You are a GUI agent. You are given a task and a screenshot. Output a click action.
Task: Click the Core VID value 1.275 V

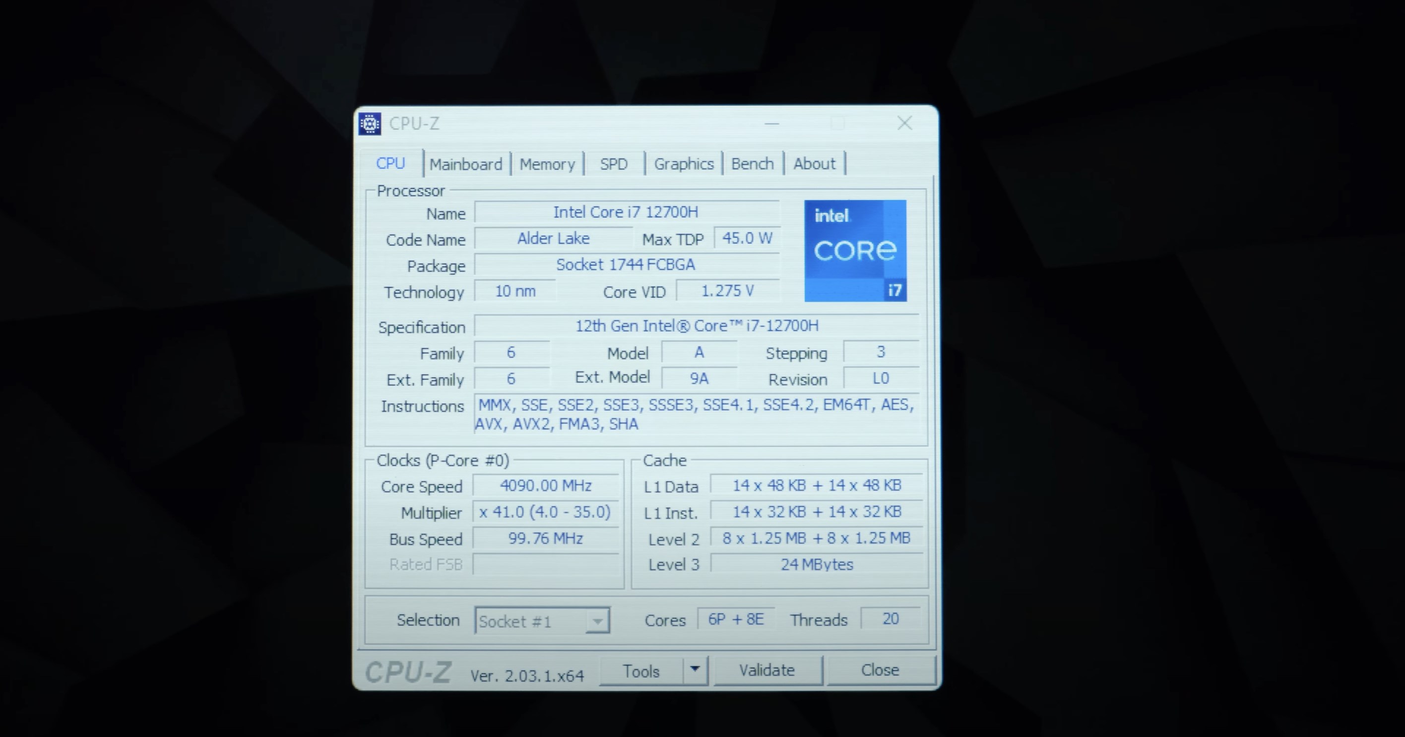[728, 291]
